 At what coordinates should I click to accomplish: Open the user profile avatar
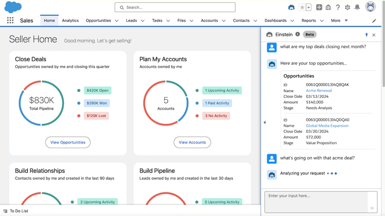click(x=370, y=7)
